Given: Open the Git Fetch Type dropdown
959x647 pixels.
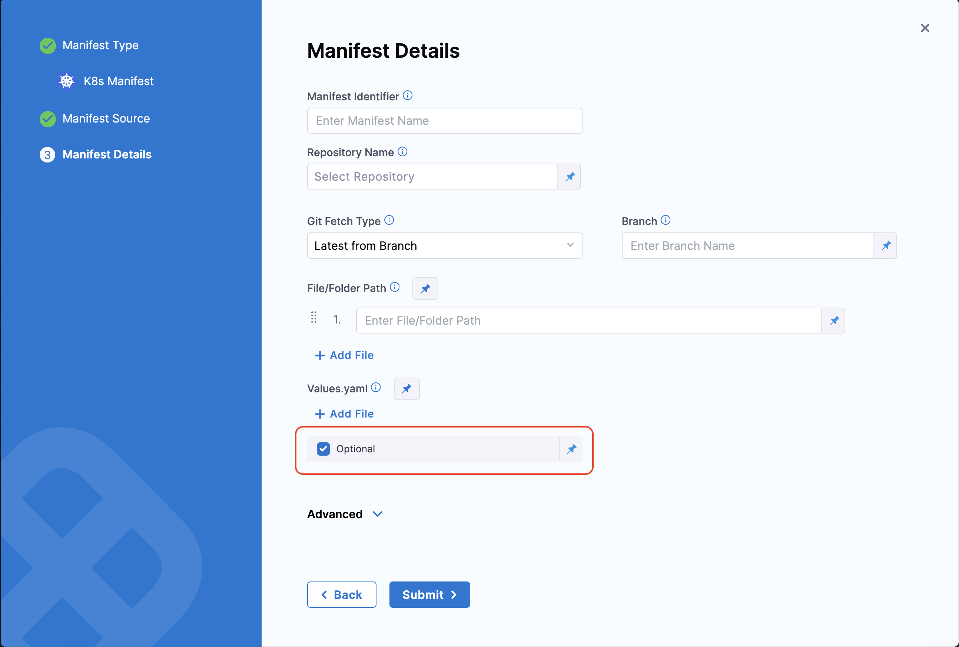Looking at the screenshot, I should pos(444,246).
